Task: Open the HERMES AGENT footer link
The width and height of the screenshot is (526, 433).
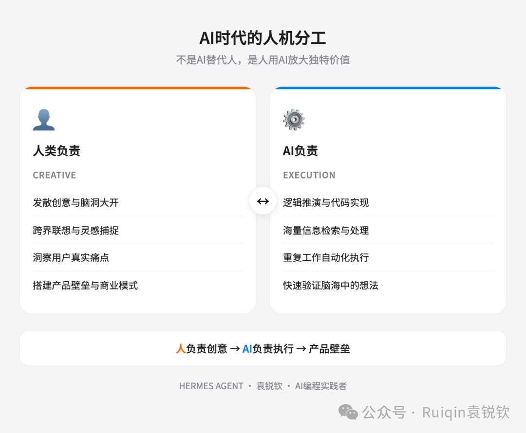Action: click(211, 386)
